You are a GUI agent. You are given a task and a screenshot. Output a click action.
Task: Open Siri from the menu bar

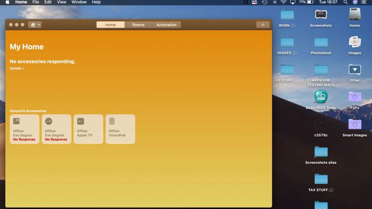pos(355,2)
